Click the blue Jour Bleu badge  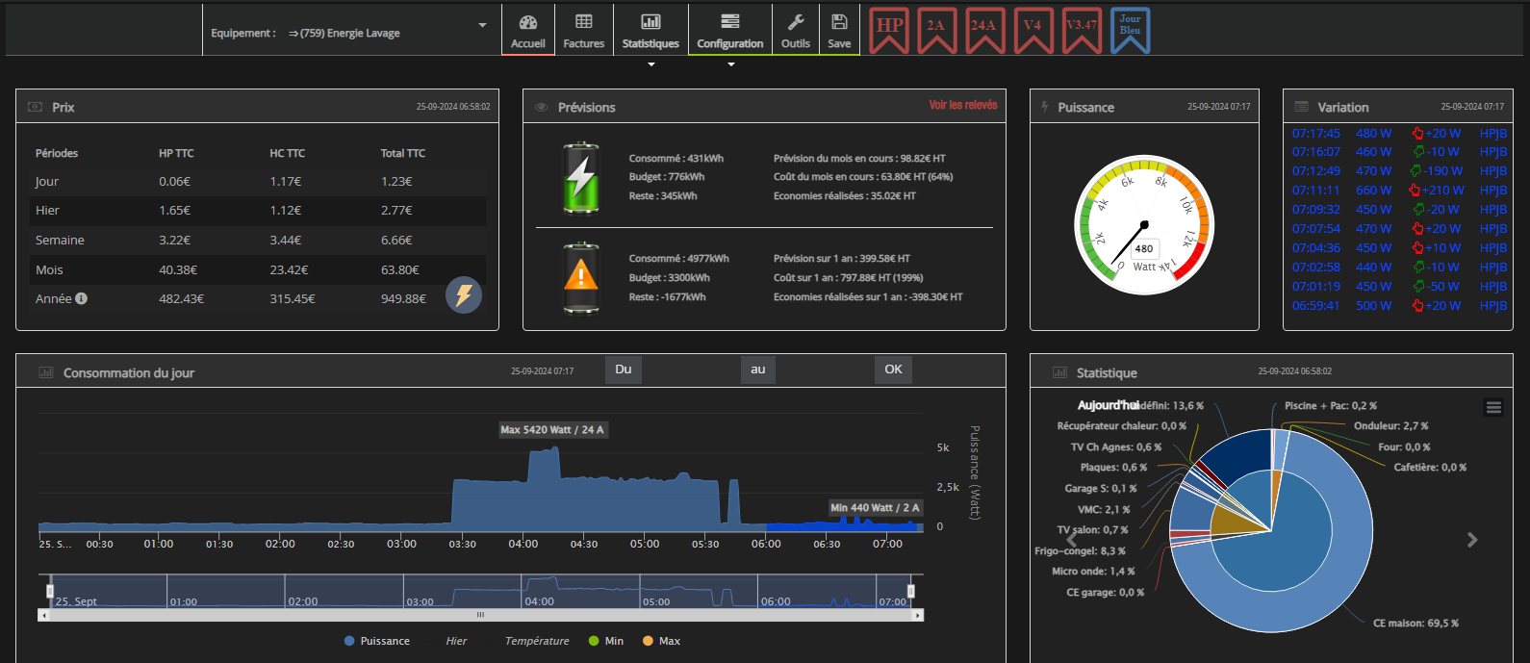[x=1130, y=29]
